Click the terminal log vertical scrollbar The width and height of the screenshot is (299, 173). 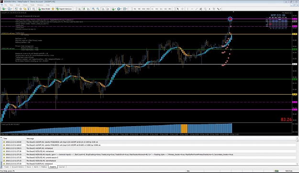tap(297, 151)
